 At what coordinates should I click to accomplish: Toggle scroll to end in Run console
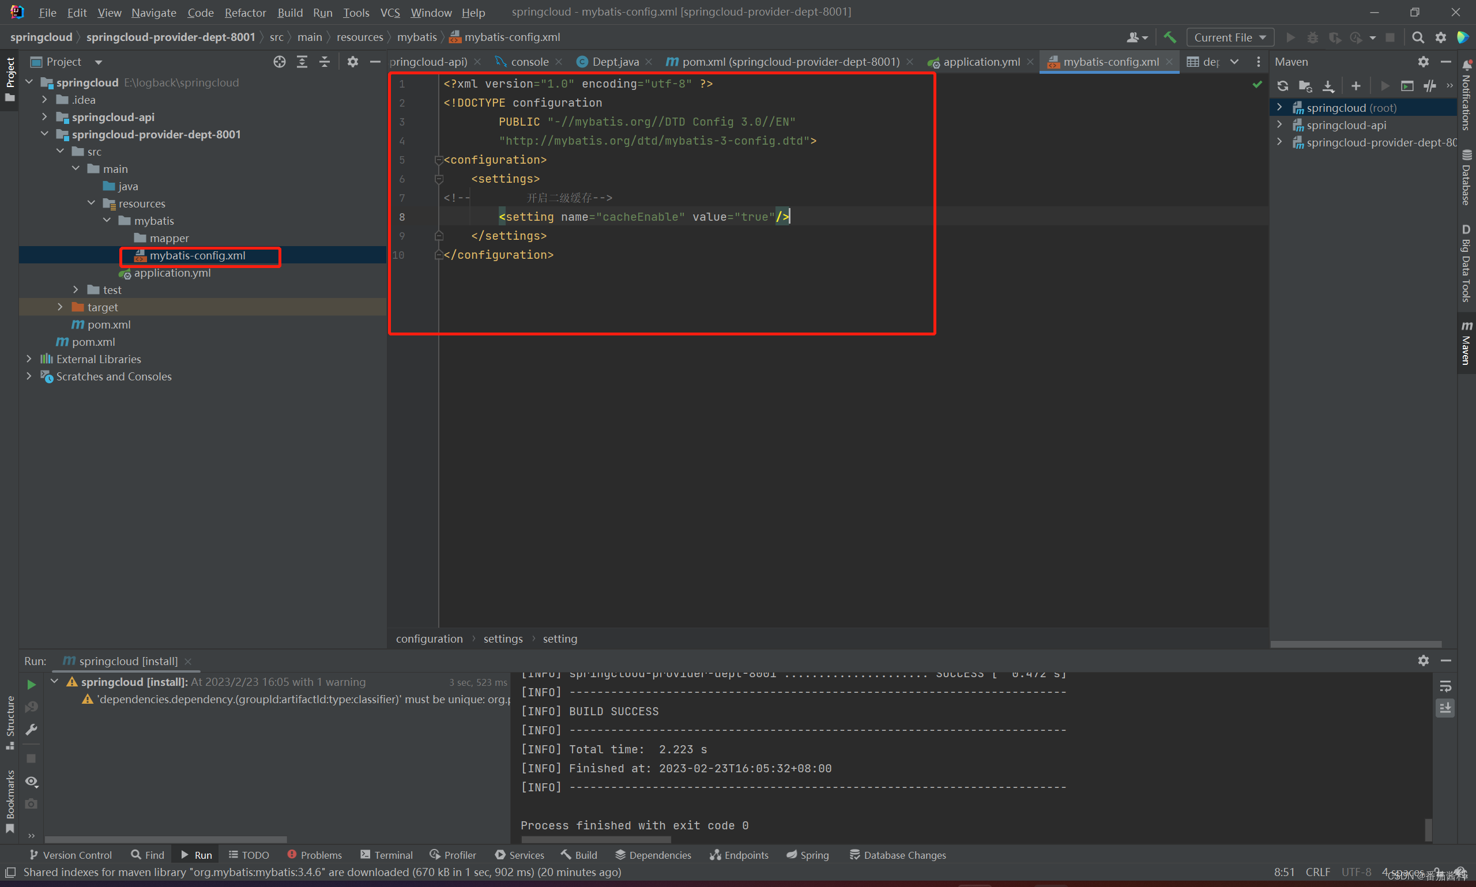1445,708
